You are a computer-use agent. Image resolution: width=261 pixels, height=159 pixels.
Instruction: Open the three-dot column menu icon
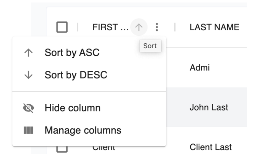click(157, 27)
